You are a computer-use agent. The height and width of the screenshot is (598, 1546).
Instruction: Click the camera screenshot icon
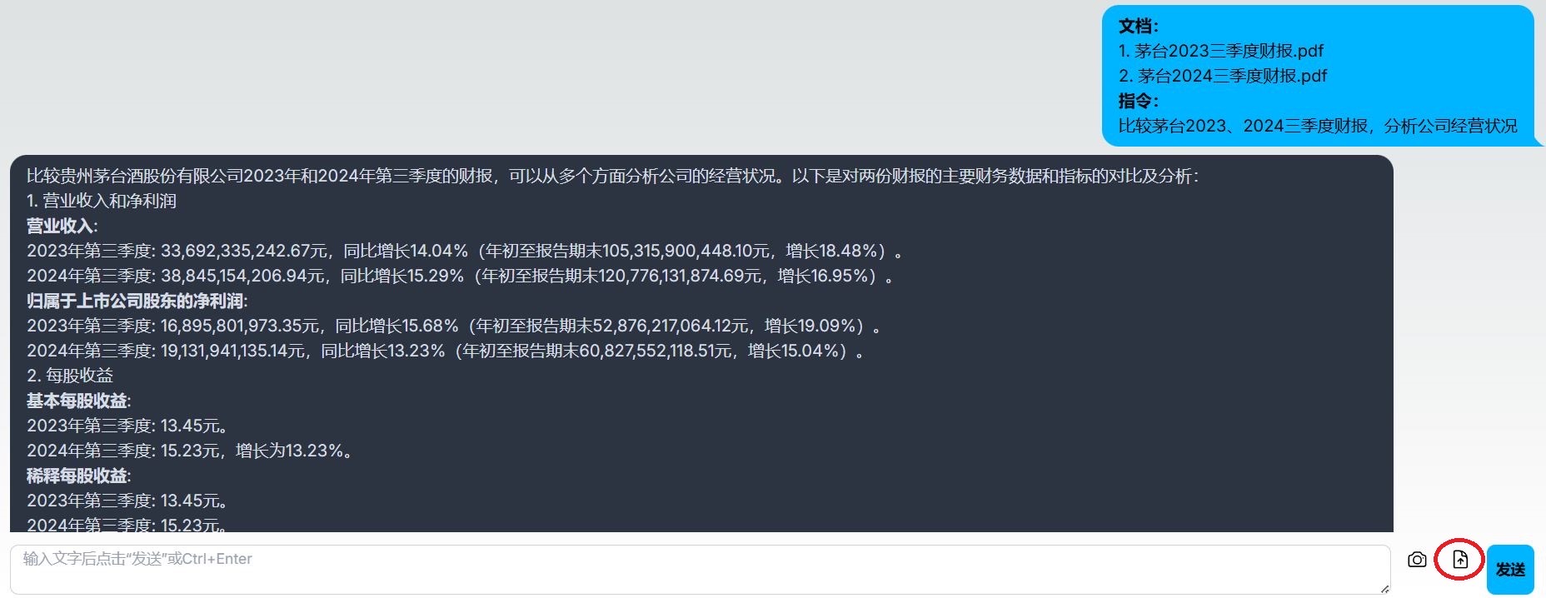click(x=1417, y=560)
